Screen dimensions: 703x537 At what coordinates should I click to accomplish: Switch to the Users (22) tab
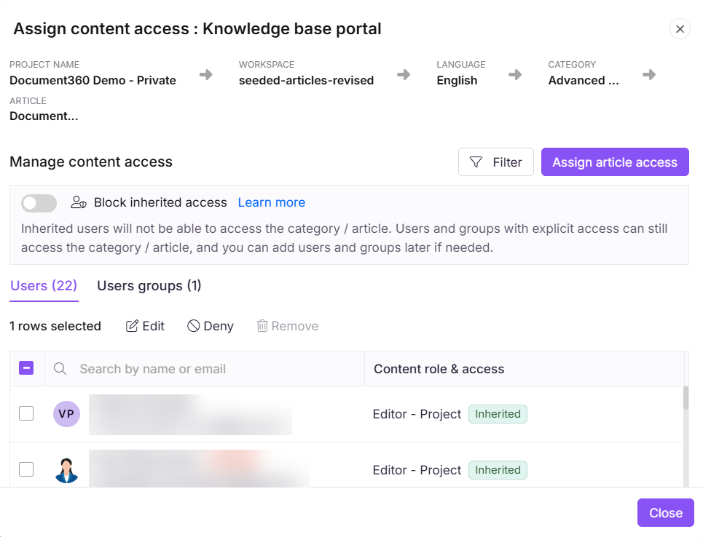[x=44, y=286]
